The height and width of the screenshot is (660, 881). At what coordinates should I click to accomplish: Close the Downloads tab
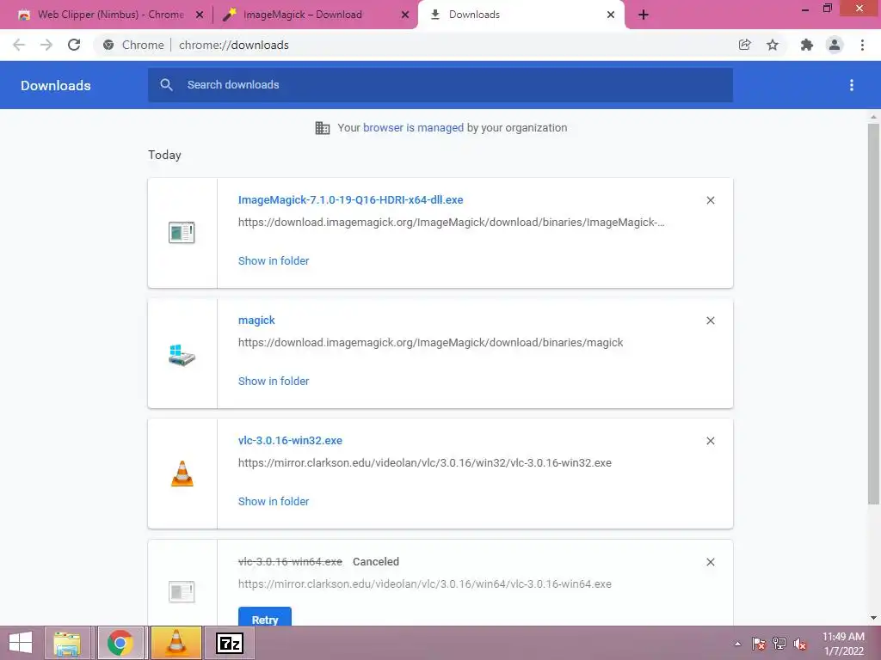click(x=611, y=15)
